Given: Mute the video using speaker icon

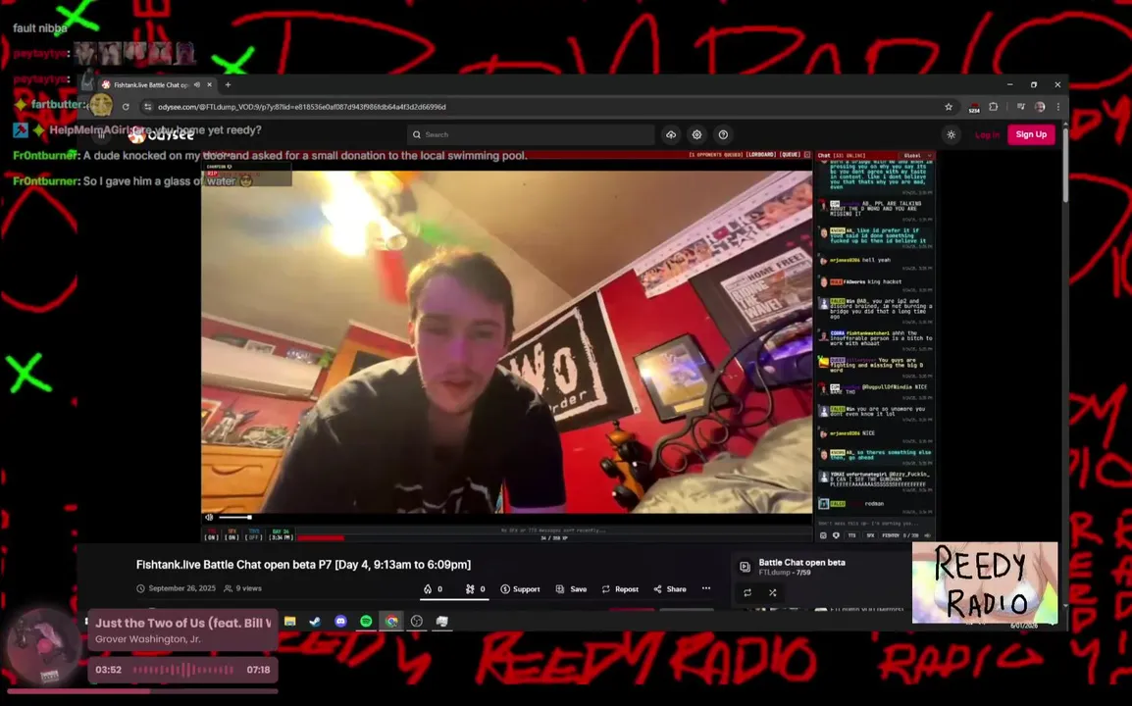Looking at the screenshot, I should (209, 517).
